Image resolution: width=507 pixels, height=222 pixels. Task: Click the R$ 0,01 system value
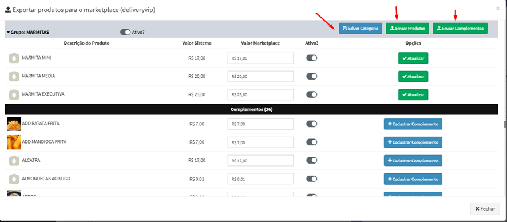[197, 179]
